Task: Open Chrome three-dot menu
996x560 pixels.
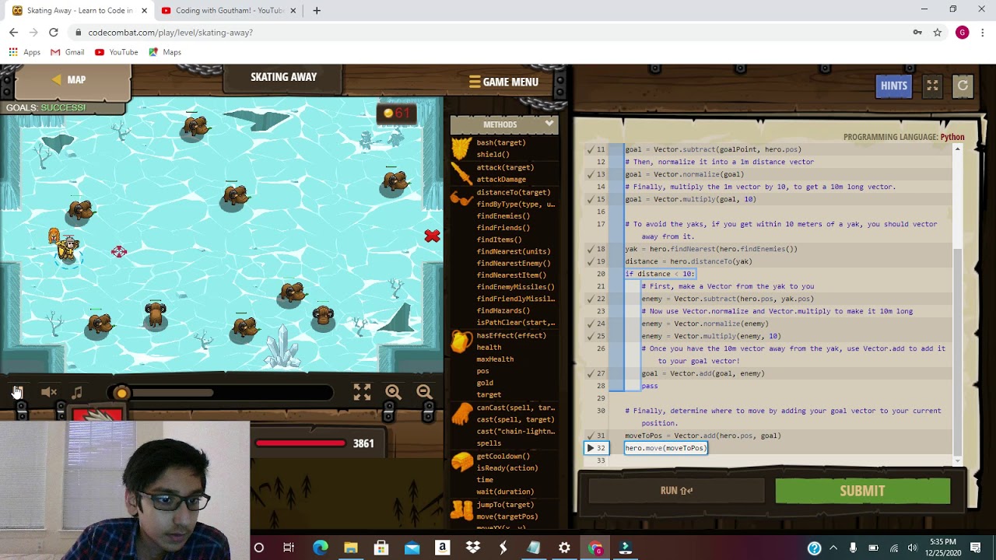Action: [x=983, y=33]
